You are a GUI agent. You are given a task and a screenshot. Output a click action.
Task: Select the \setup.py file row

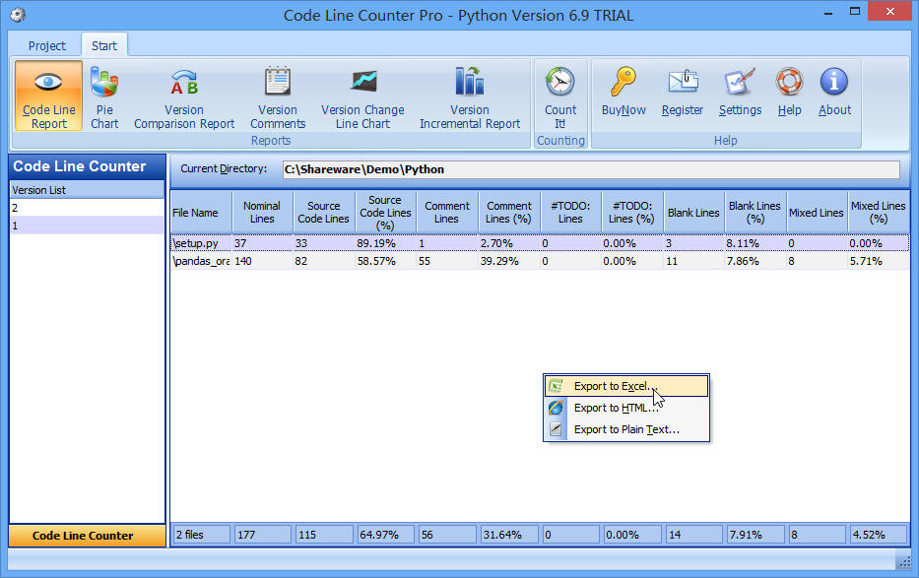click(540, 243)
